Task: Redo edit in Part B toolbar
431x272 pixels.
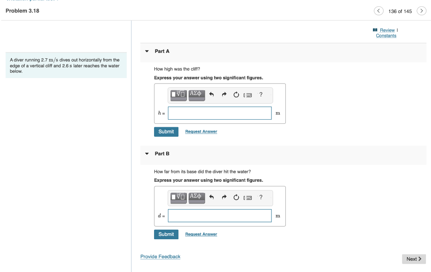Action: coord(224,197)
